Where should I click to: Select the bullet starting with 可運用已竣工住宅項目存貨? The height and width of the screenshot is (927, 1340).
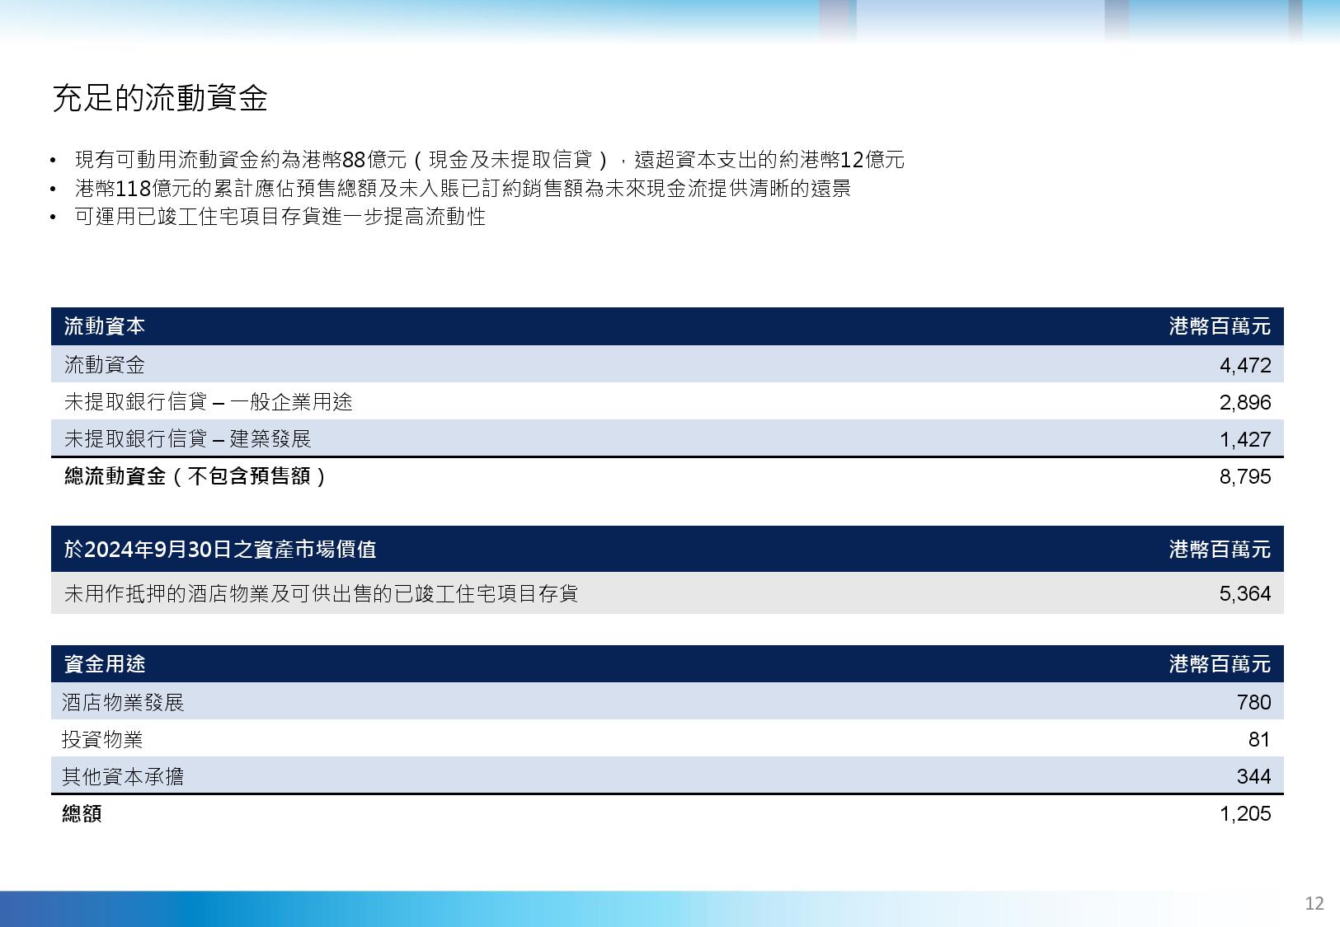click(280, 217)
